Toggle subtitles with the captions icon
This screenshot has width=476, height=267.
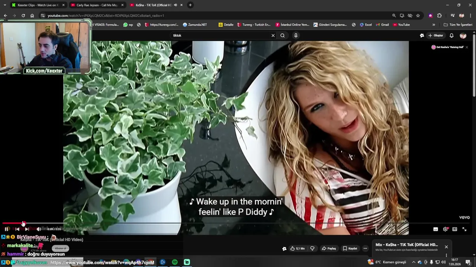(435, 229)
